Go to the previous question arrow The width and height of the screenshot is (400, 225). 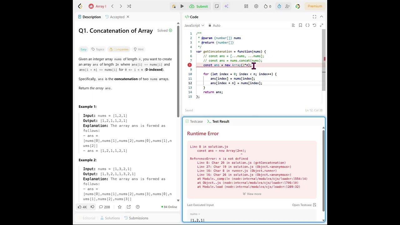112,6
